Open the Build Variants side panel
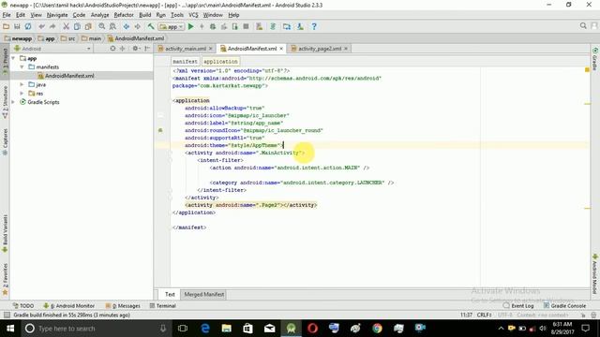 pyautogui.click(x=5, y=233)
